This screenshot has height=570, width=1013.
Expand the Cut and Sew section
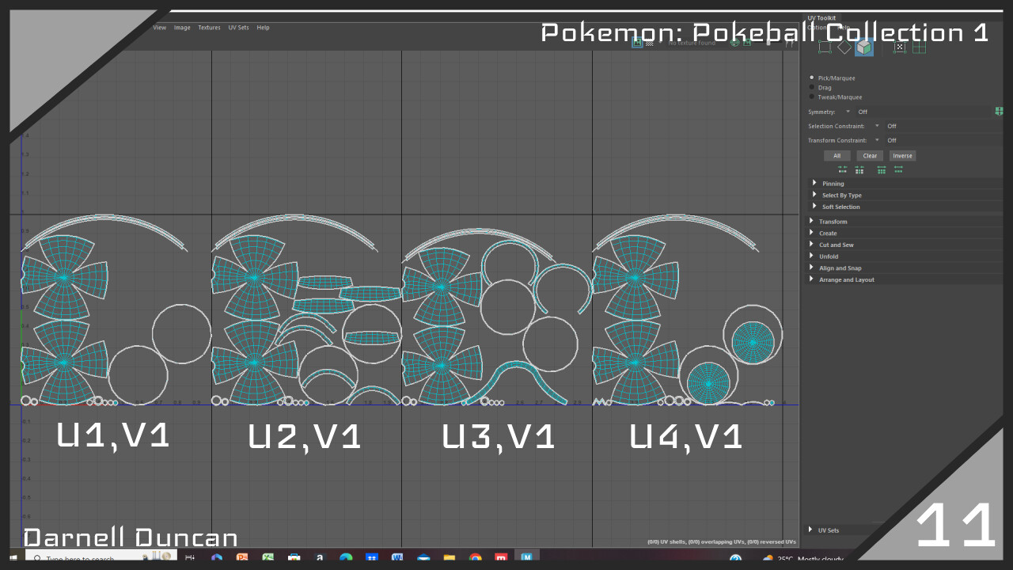coord(835,245)
